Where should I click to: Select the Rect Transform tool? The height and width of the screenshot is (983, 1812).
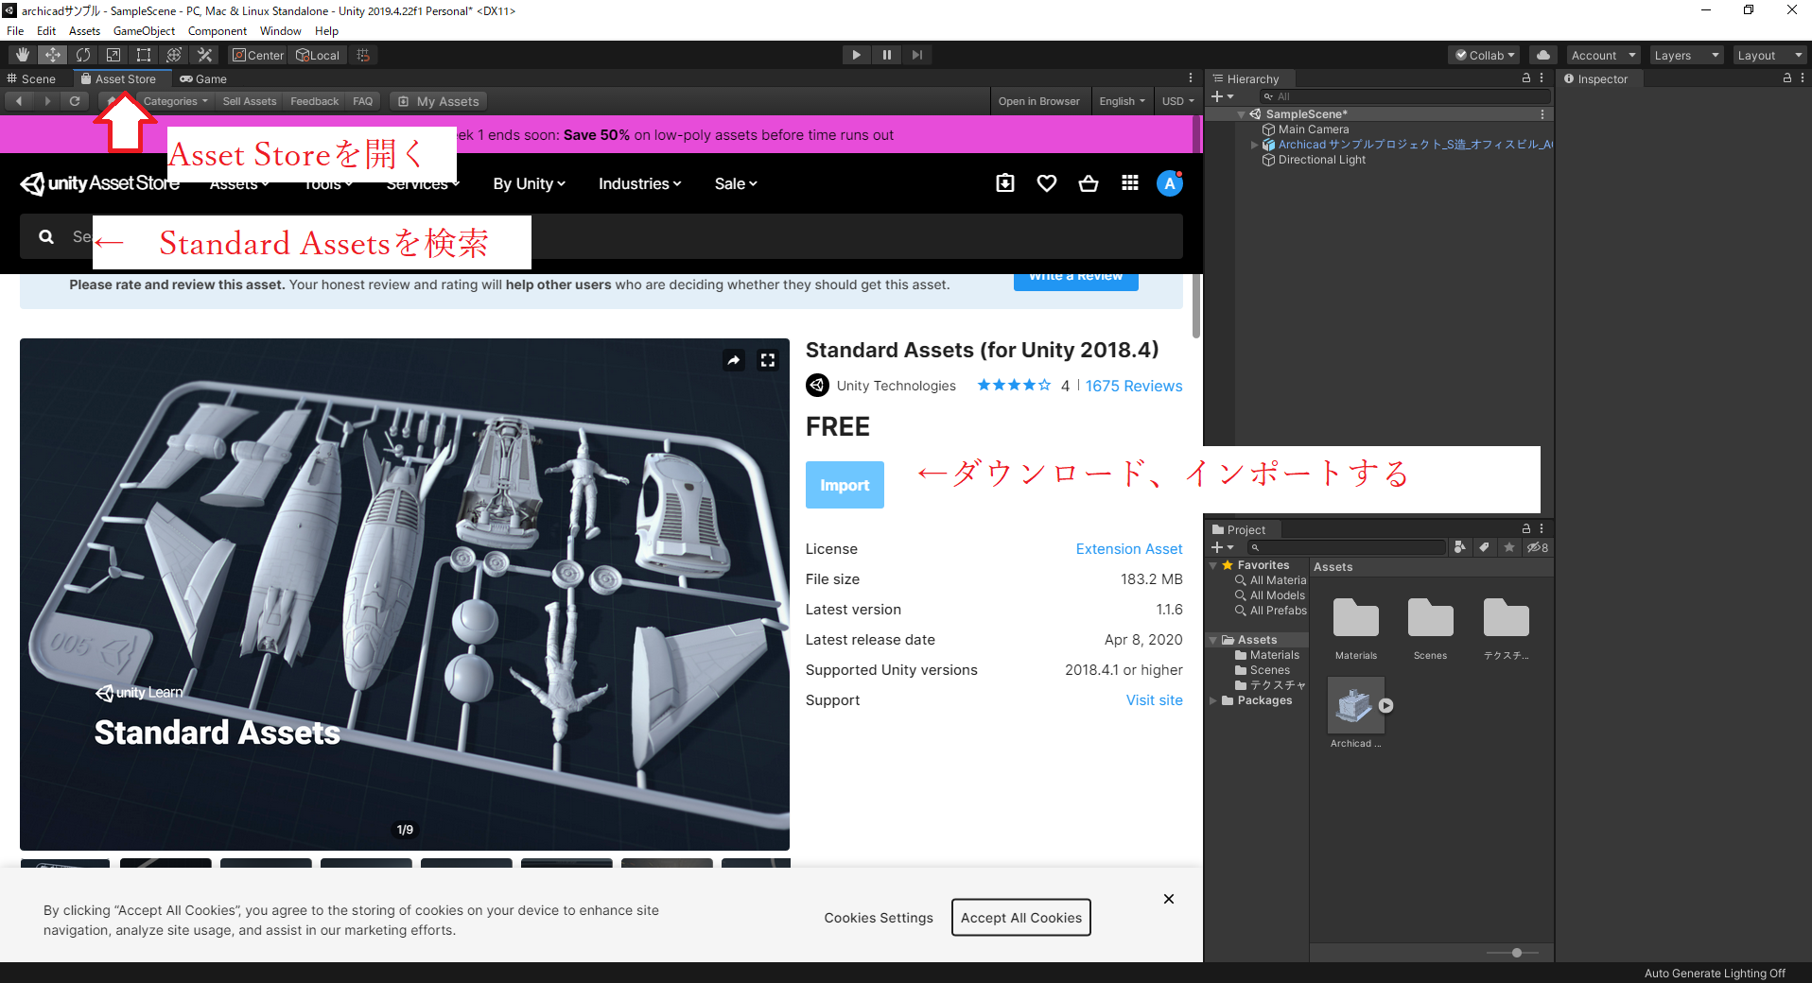coord(144,55)
